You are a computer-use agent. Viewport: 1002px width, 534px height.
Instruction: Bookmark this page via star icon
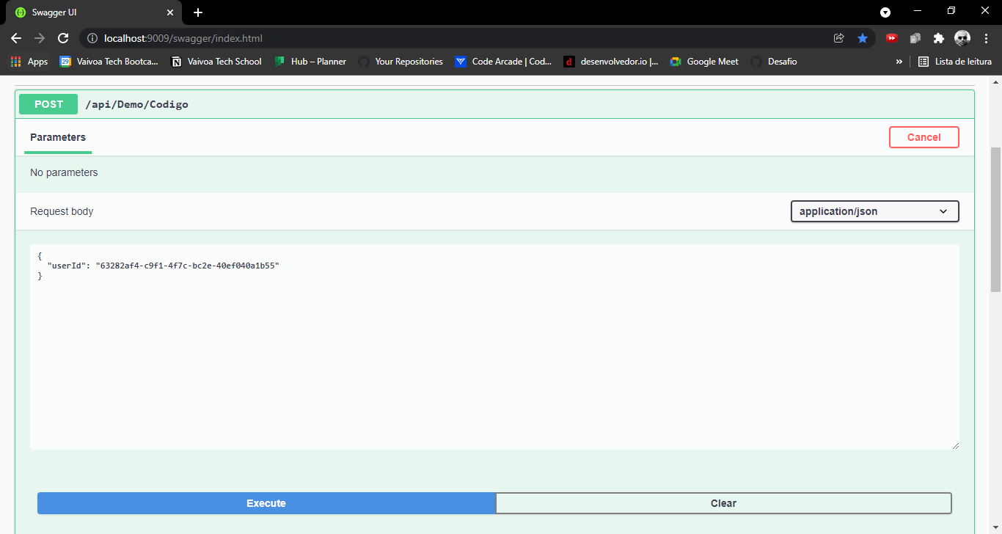[863, 38]
